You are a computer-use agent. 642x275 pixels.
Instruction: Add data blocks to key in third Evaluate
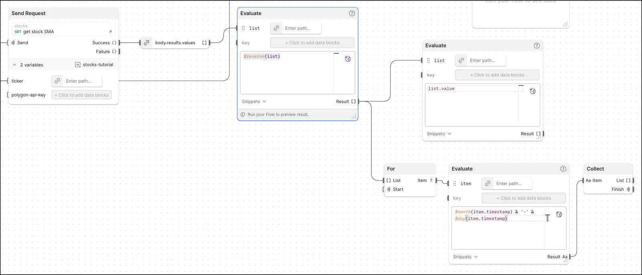click(x=524, y=198)
